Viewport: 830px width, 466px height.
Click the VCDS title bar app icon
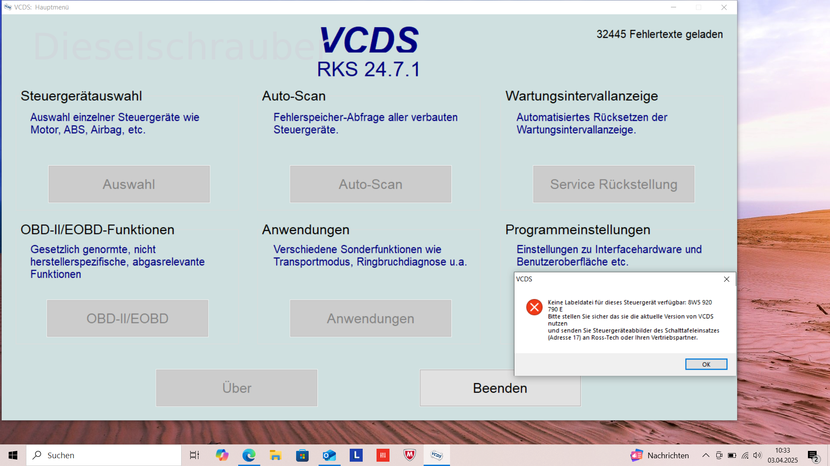8,7
